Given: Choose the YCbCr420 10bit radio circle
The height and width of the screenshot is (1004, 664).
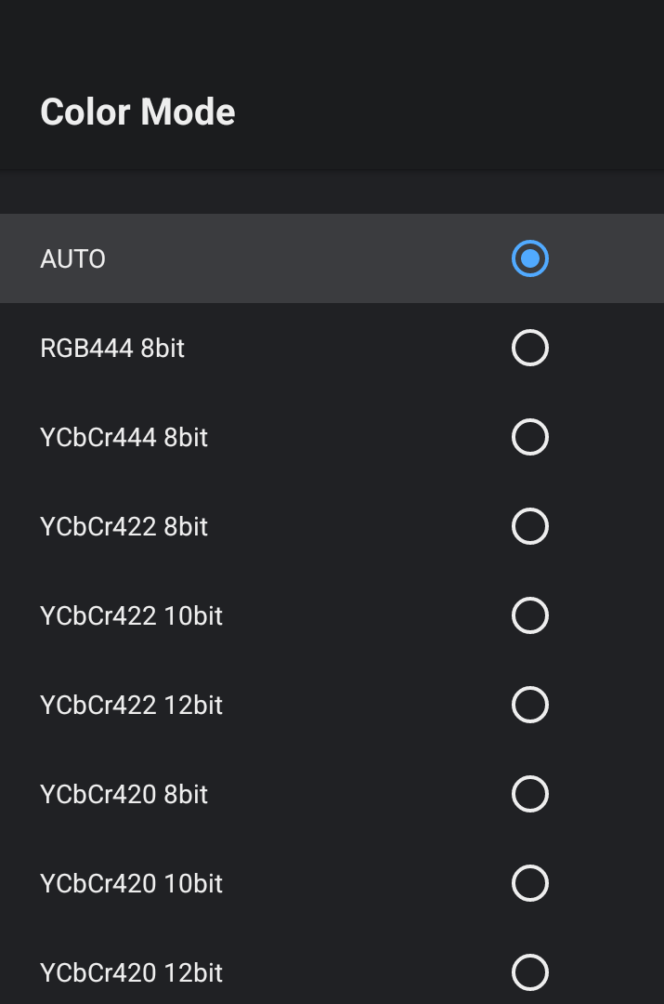Looking at the screenshot, I should click(530, 883).
